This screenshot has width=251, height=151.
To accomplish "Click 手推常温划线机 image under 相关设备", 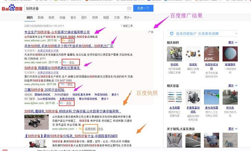I will [x=193, y=97].
